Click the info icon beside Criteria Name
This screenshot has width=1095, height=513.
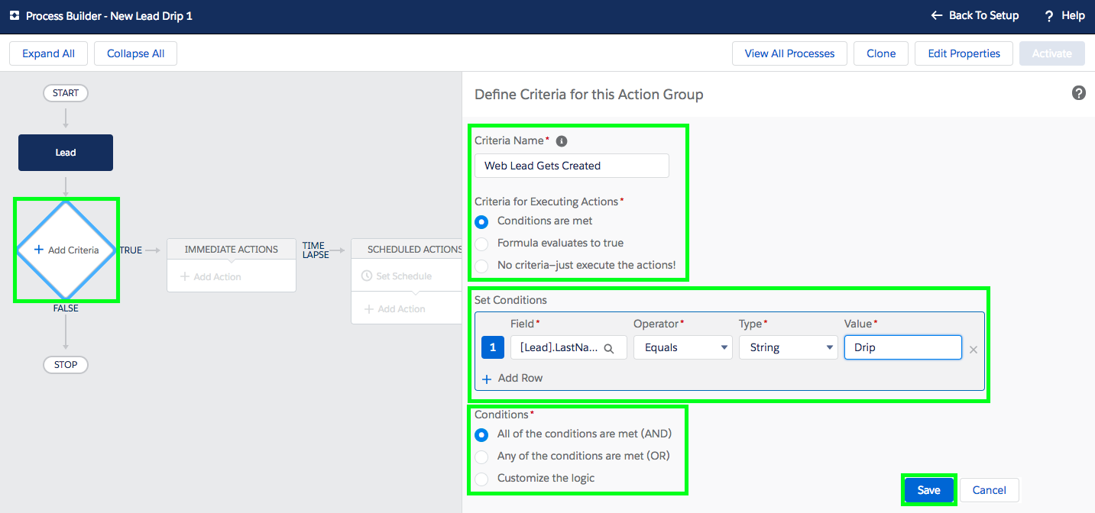tap(562, 141)
